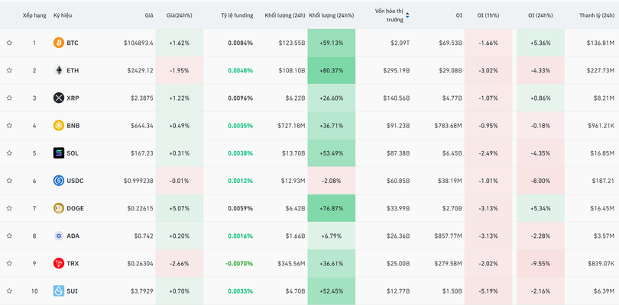Viewport: 619px width, 305px height.
Task: Click the USDC coin icon
Action: [59, 181]
